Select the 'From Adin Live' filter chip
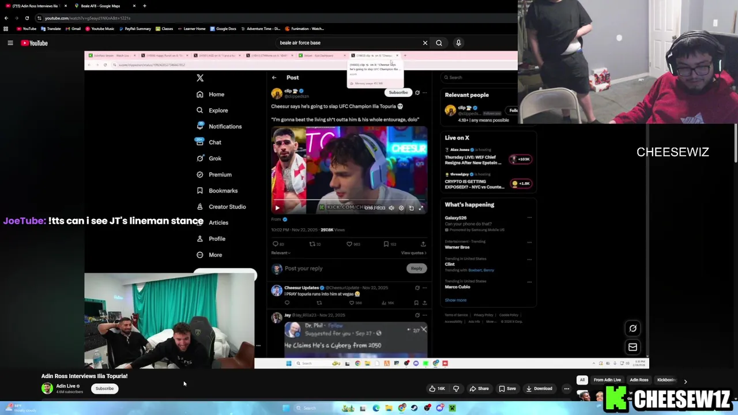 point(607,380)
